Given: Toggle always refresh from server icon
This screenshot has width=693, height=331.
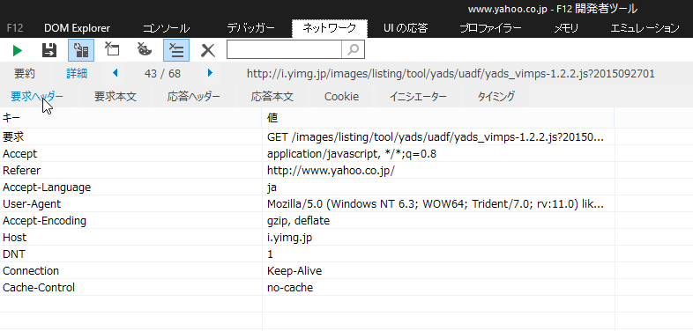Looking at the screenshot, I should 81,50.
